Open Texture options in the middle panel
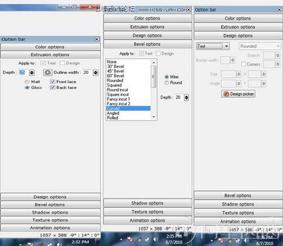283x246 pixels. [148, 212]
